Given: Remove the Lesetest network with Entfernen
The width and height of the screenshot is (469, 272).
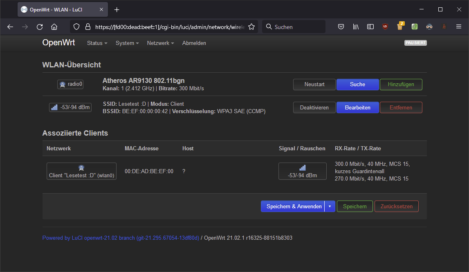Looking at the screenshot, I should click(x=401, y=107).
